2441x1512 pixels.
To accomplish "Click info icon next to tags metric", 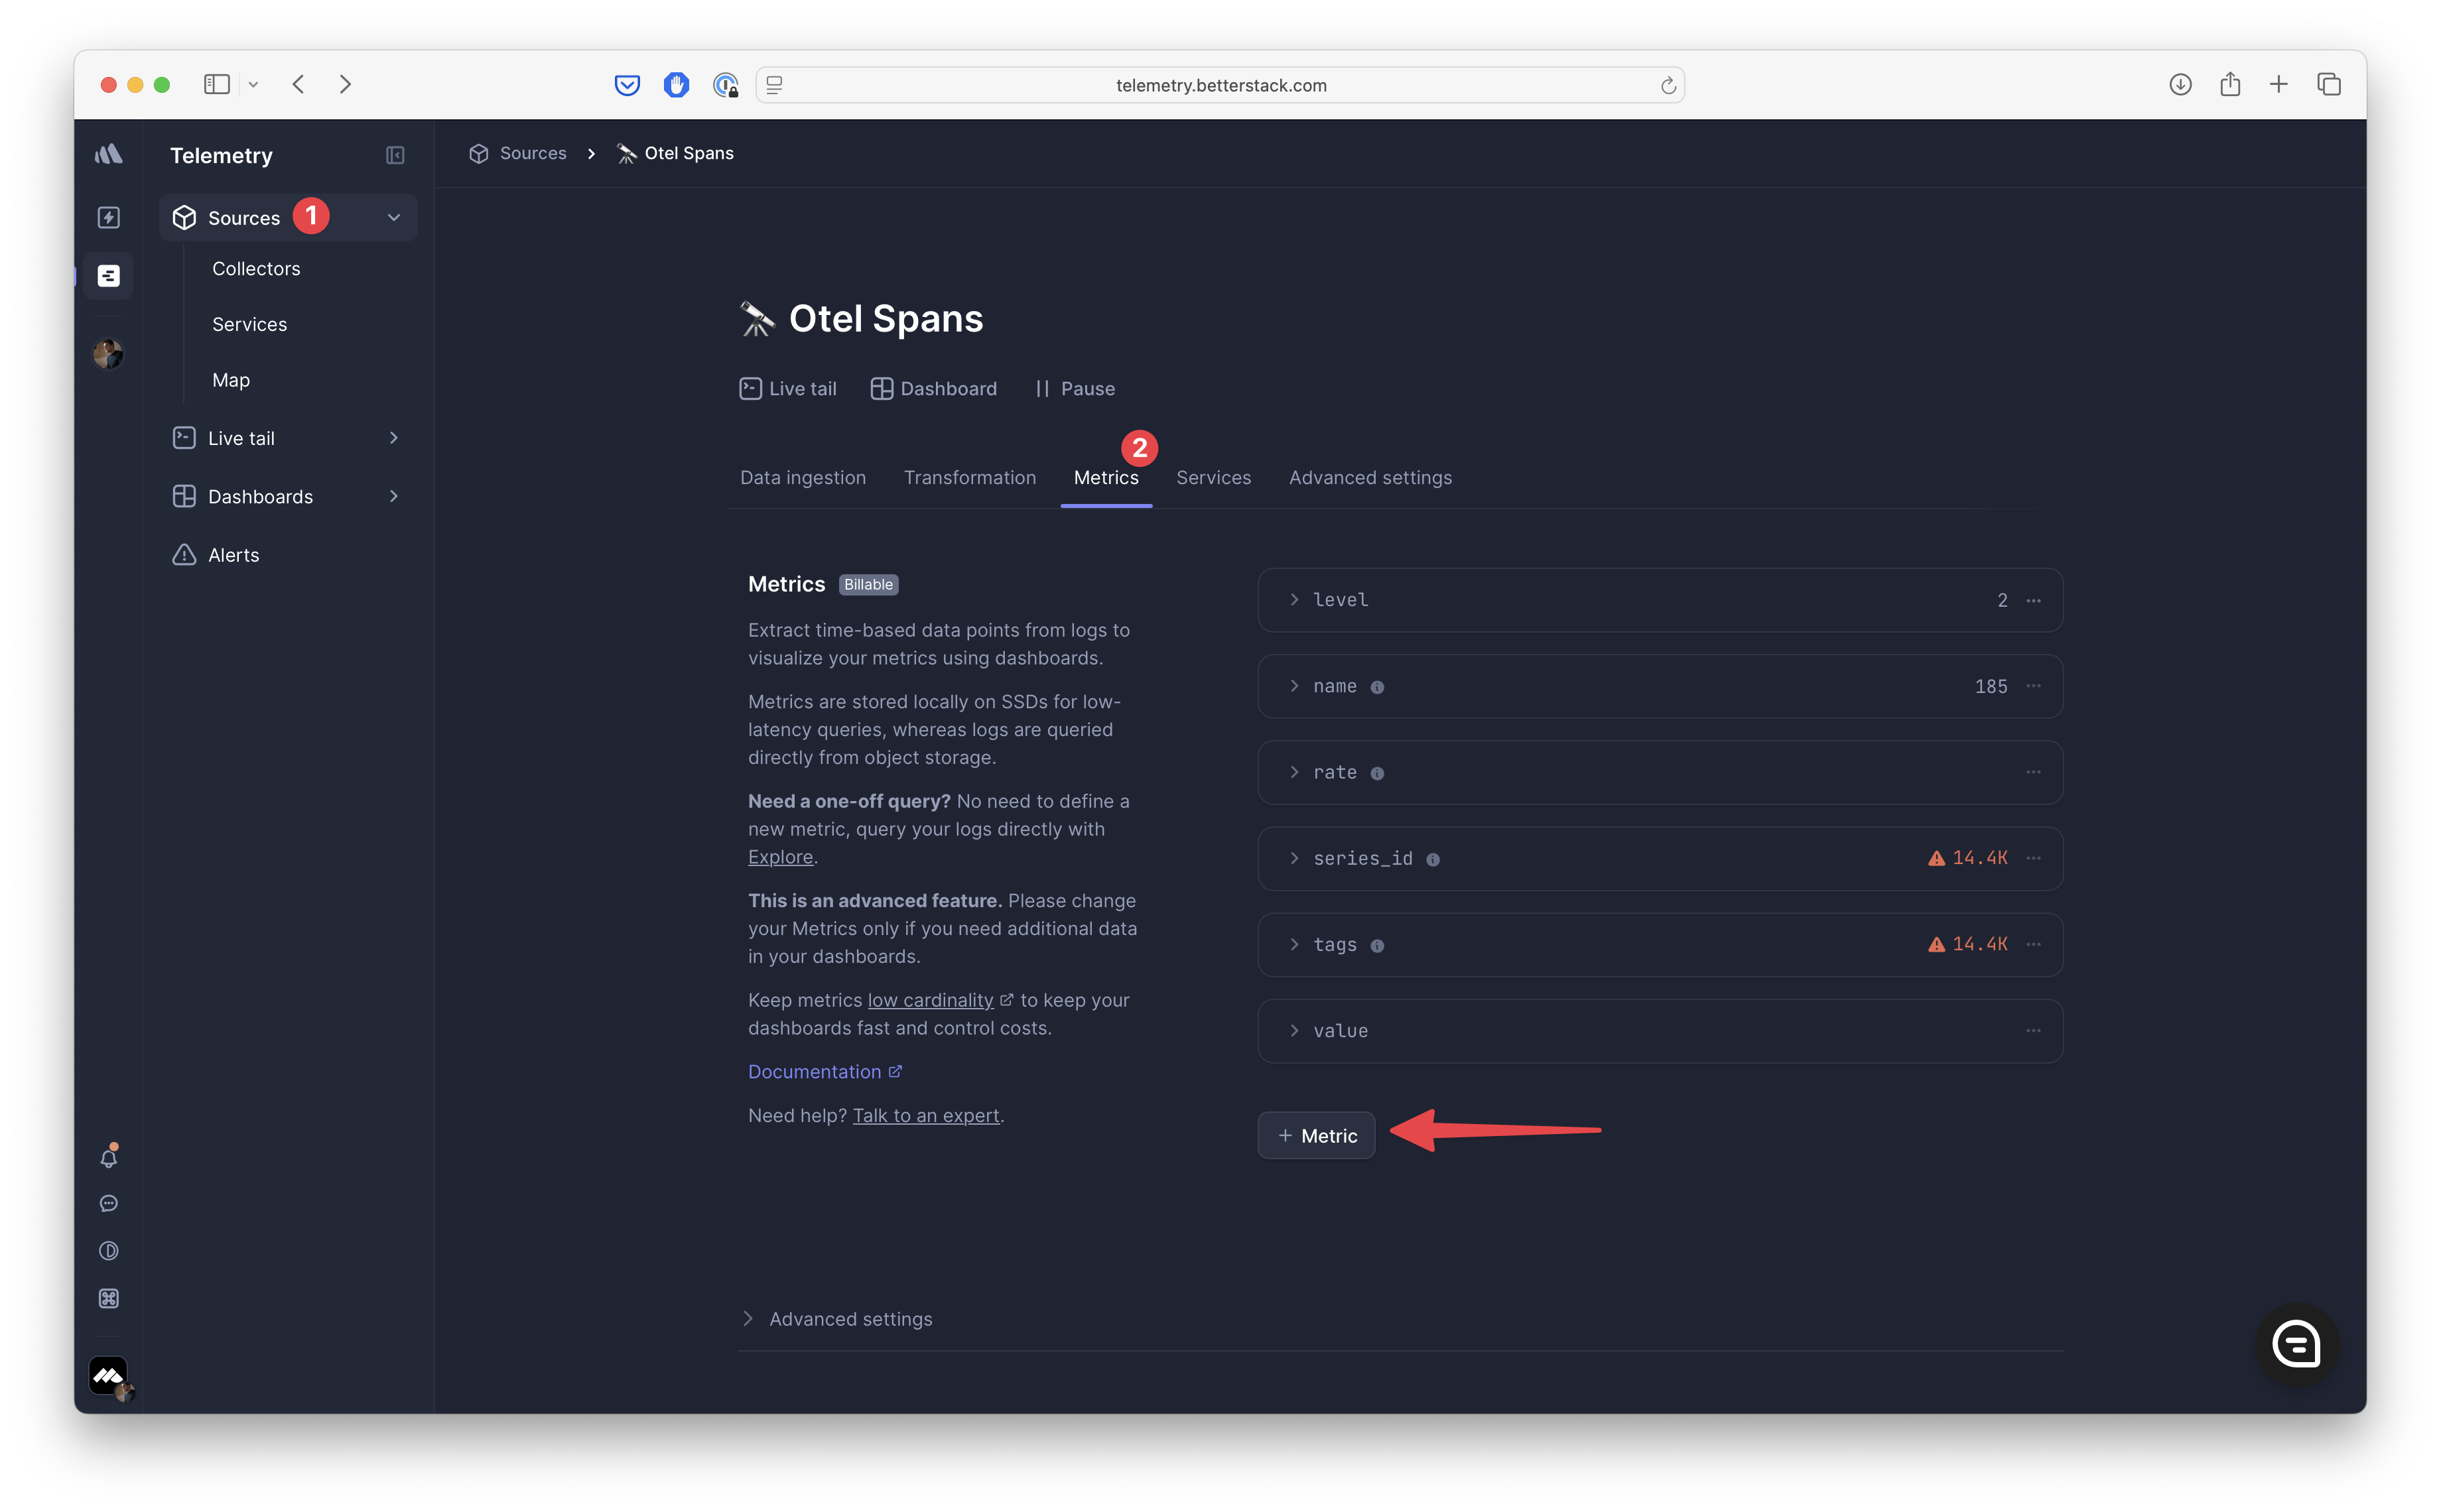I will 1377,945.
